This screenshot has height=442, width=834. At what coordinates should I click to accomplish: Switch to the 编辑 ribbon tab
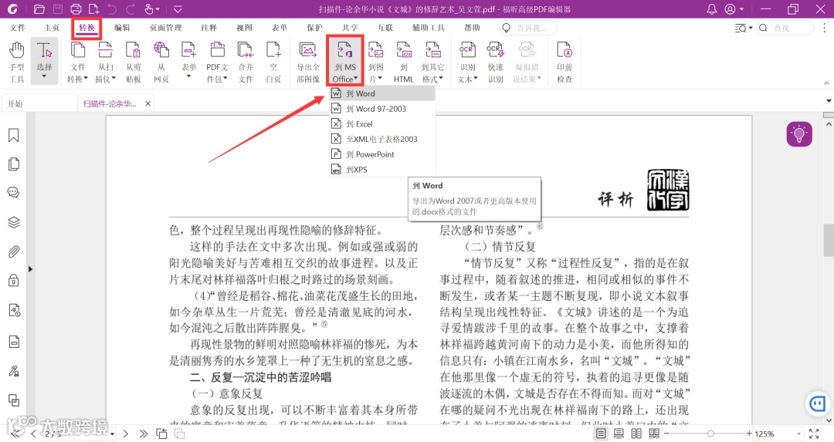tap(122, 28)
